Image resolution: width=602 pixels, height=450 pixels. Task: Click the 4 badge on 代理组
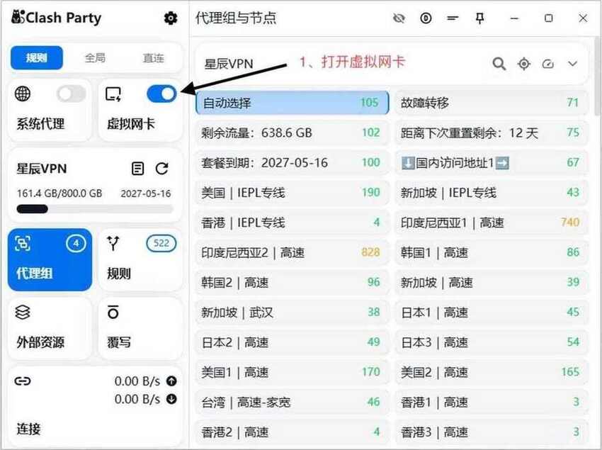76,243
